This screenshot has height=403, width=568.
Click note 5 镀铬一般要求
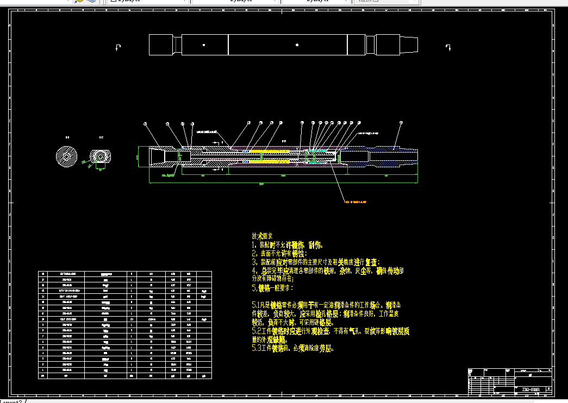click(x=272, y=288)
